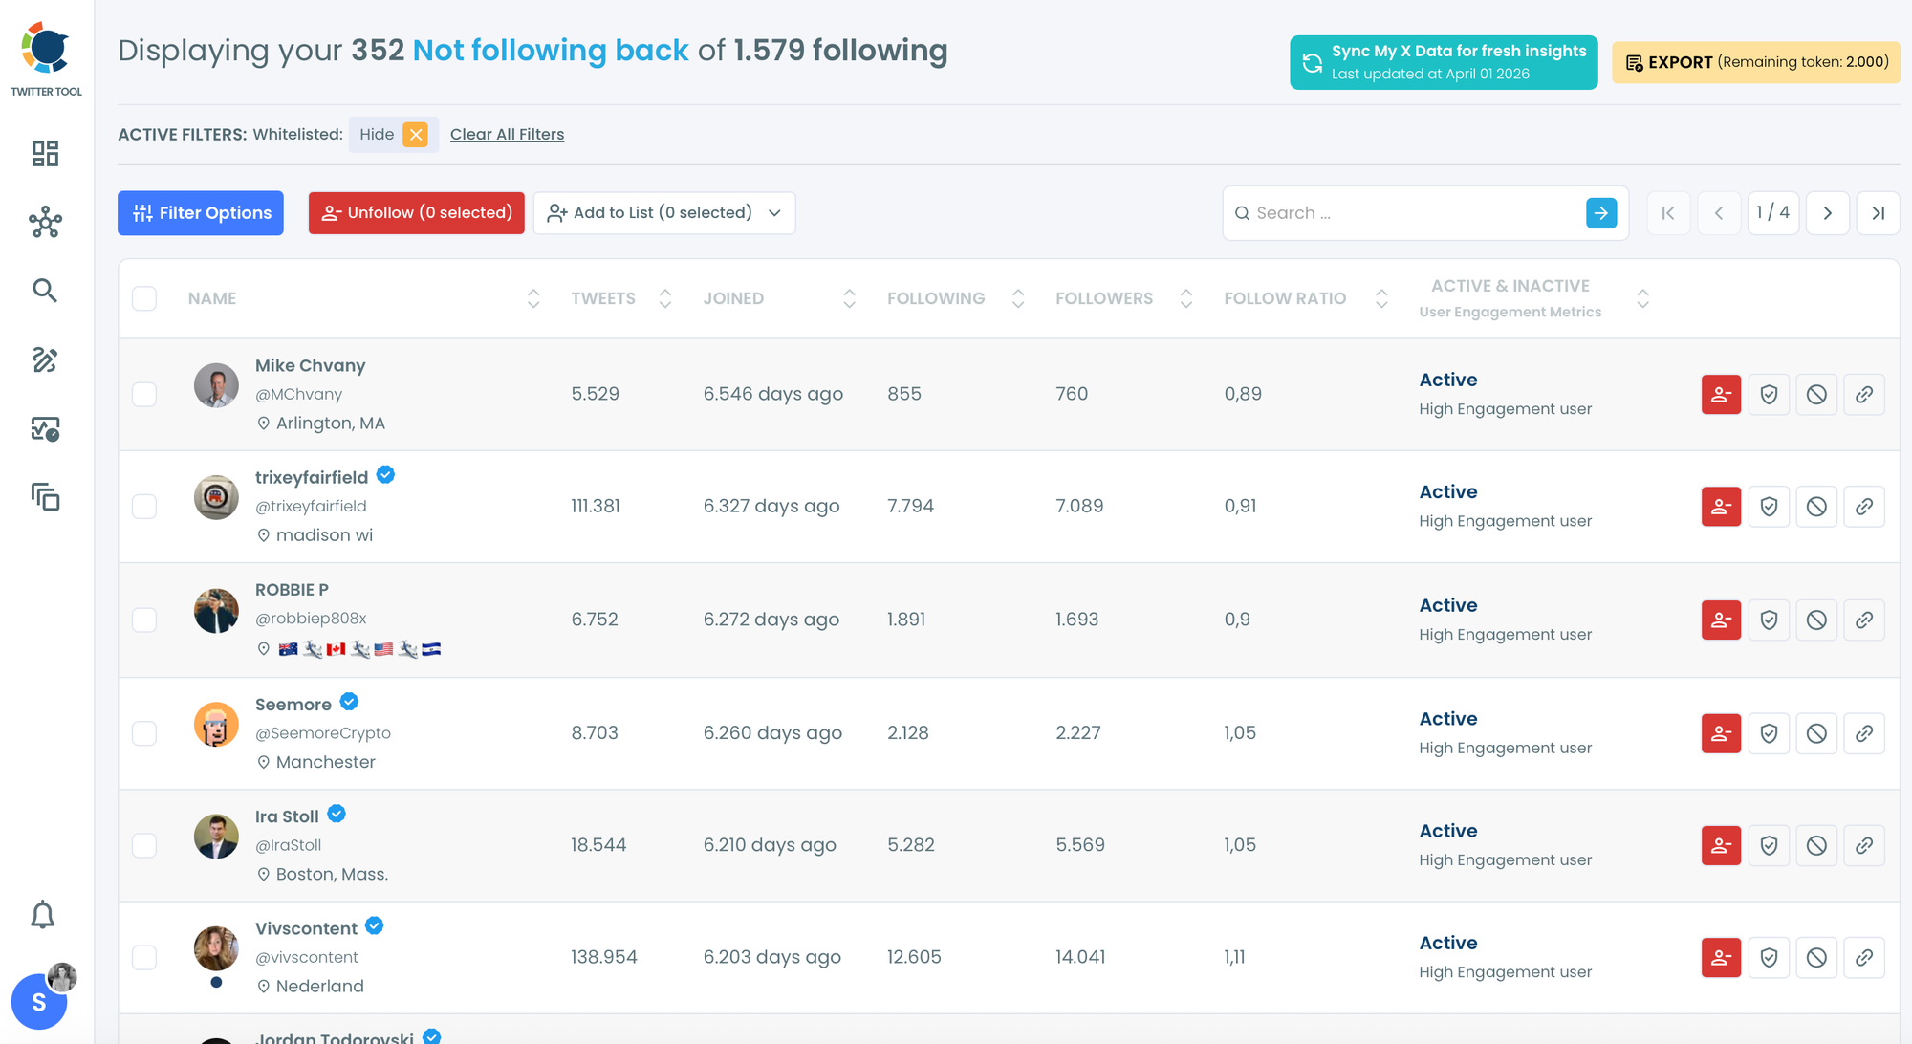The height and width of the screenshot is (1044, 1912).
Task: Block ROBBIE P using the block icon
Action: [1816, 620]
